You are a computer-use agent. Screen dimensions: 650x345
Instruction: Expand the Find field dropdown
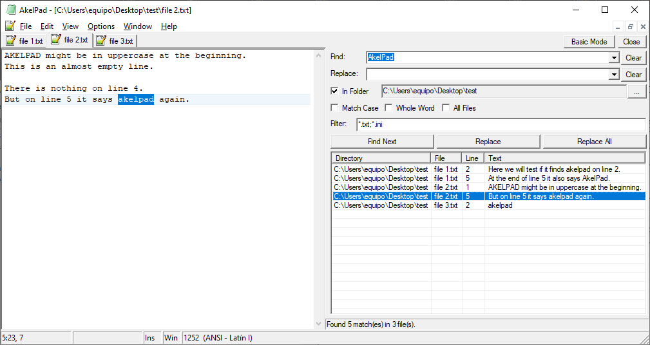click(x=614, y=58)
